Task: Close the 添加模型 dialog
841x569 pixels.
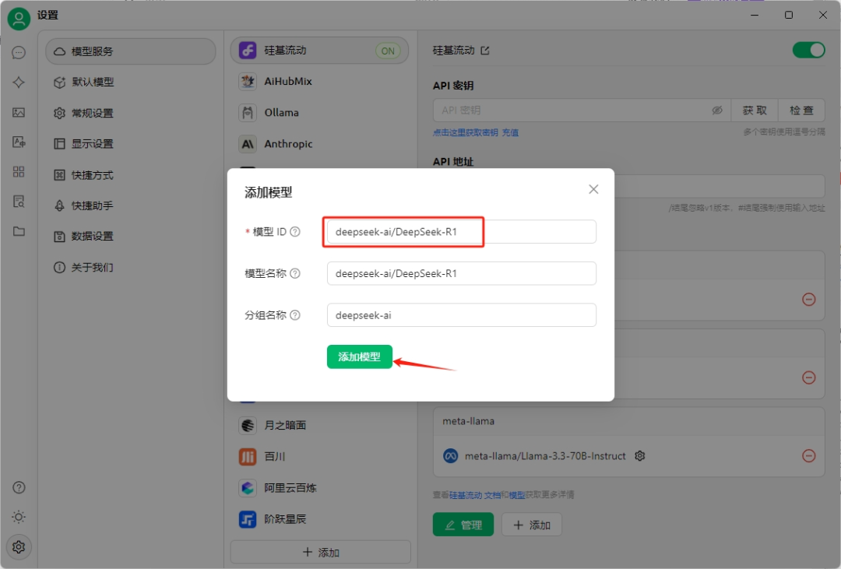Action: [x=593, y=189]
